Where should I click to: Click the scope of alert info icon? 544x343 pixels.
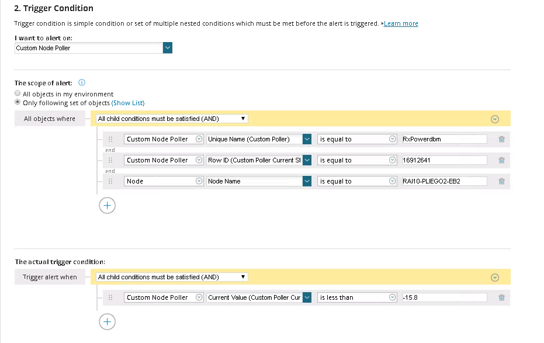click(82, 82)
